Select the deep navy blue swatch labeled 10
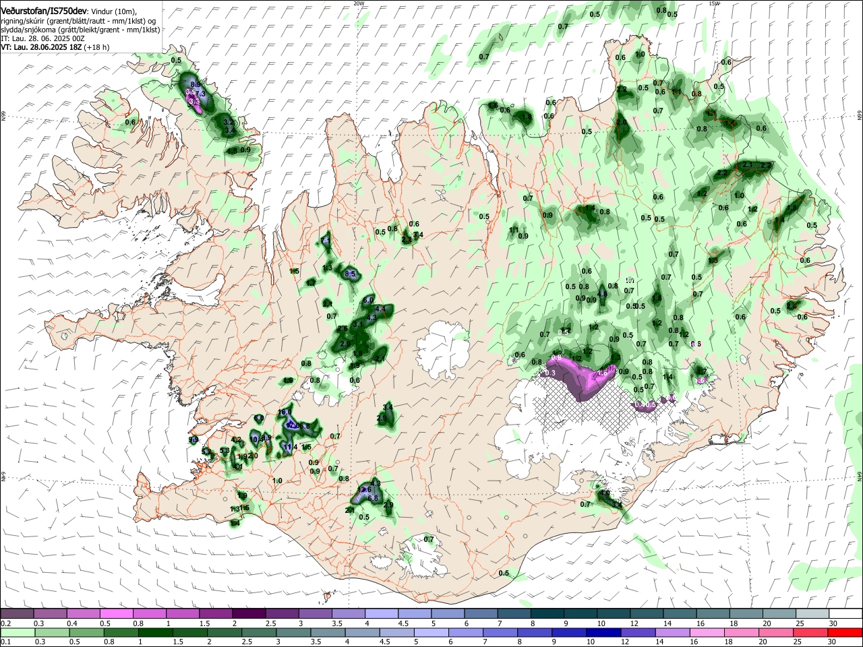863x647 pixels. click(603, 633)
